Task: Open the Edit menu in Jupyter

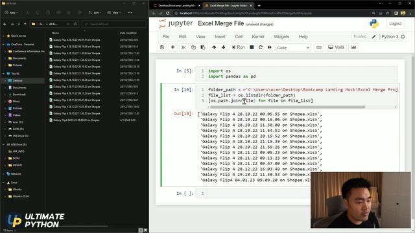Action: click(183, 37)
